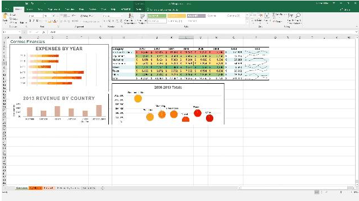Click the Paste clipboard icon
The width and height of the screenshot is (359, 201).
point(5,17)
